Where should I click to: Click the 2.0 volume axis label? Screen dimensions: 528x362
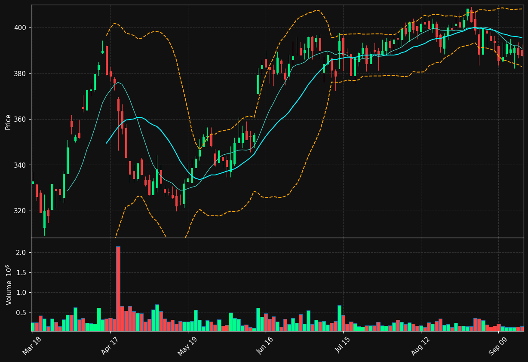[21, 252]
